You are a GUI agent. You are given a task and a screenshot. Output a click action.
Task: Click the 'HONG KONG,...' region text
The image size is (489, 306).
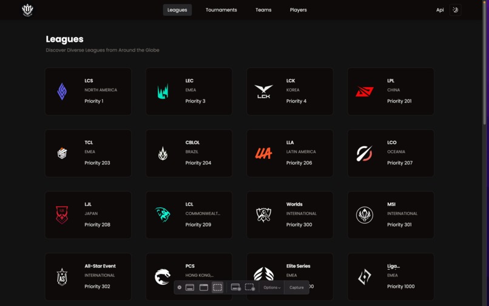click(200, 276)
